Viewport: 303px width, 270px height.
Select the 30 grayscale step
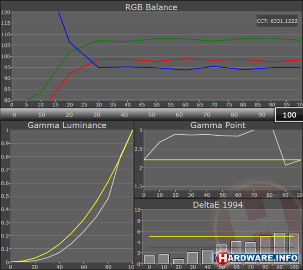(96, 115)
